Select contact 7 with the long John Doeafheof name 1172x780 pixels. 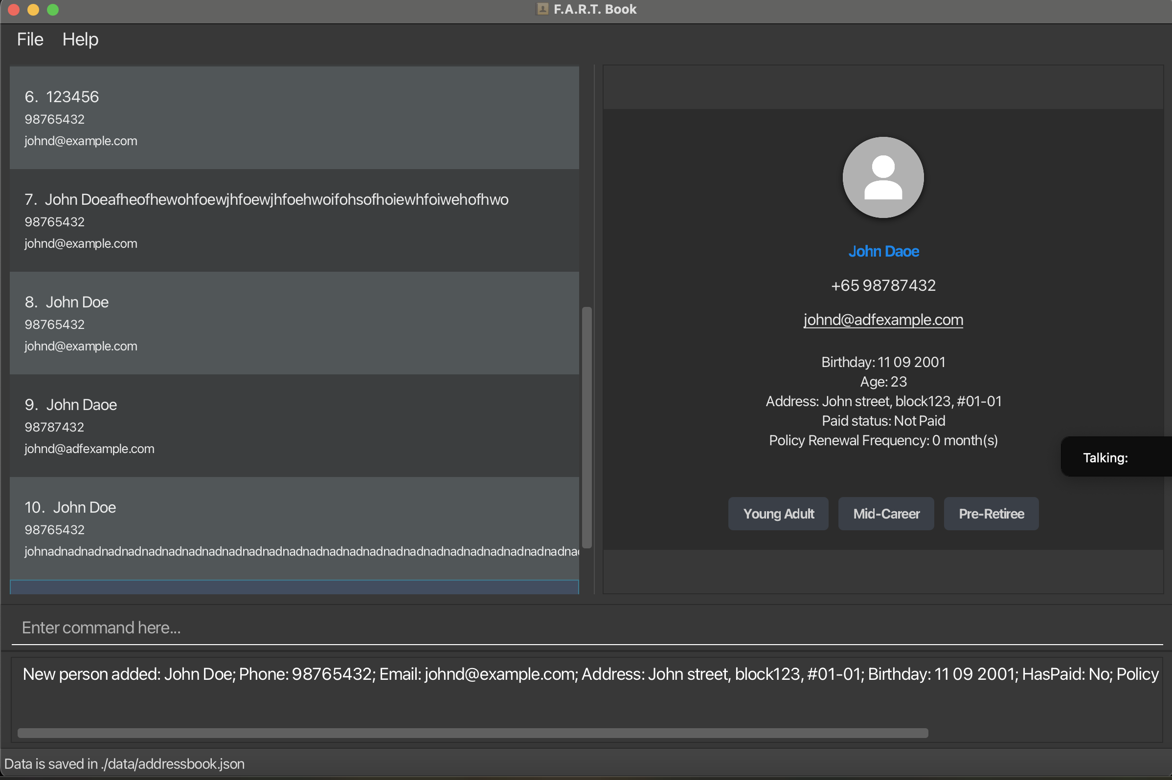pyautogui.click(x=294, y=220)
